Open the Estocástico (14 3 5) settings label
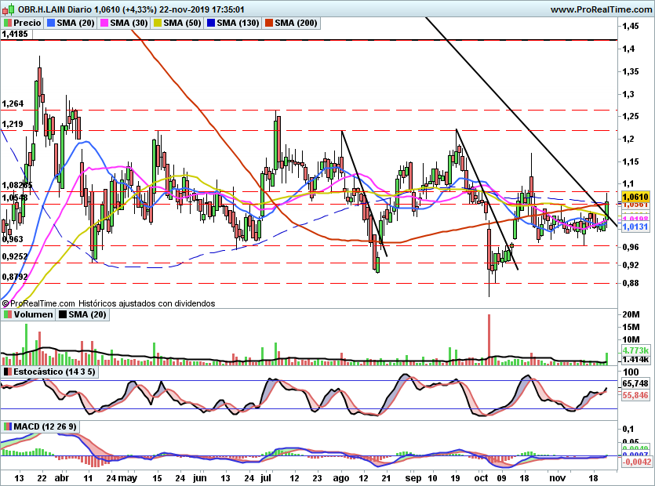The height and width of the screenshot is (486, 655). coord(54,371)
